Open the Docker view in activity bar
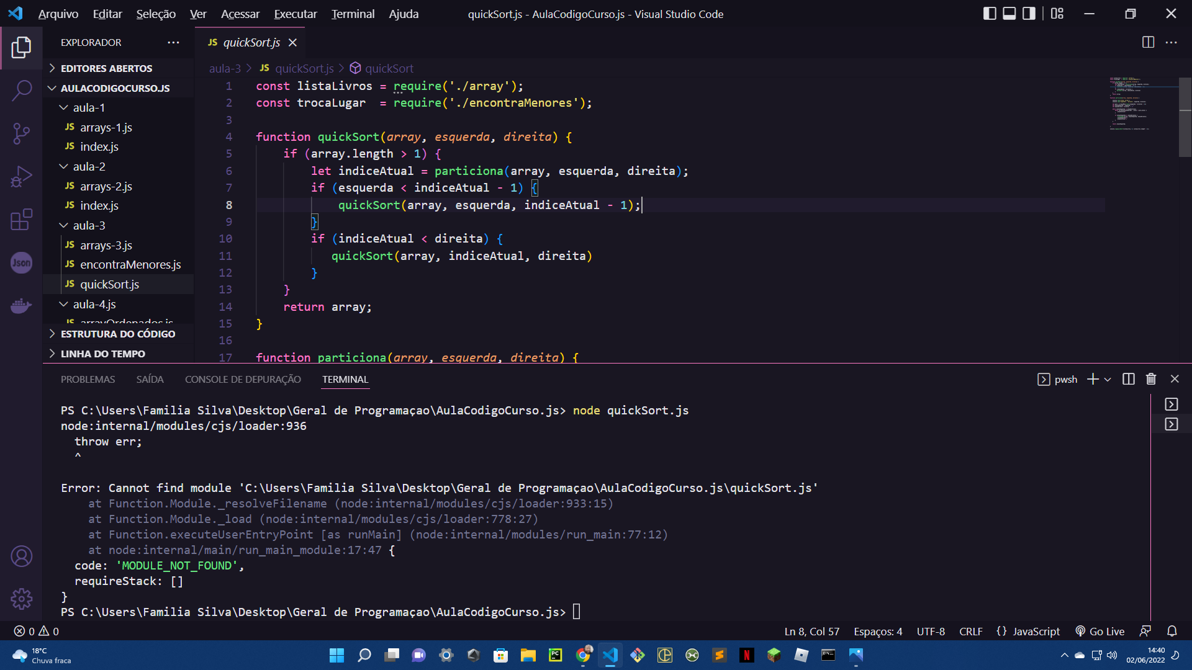Screen dimensions: 1192x670 pos(21,306)
